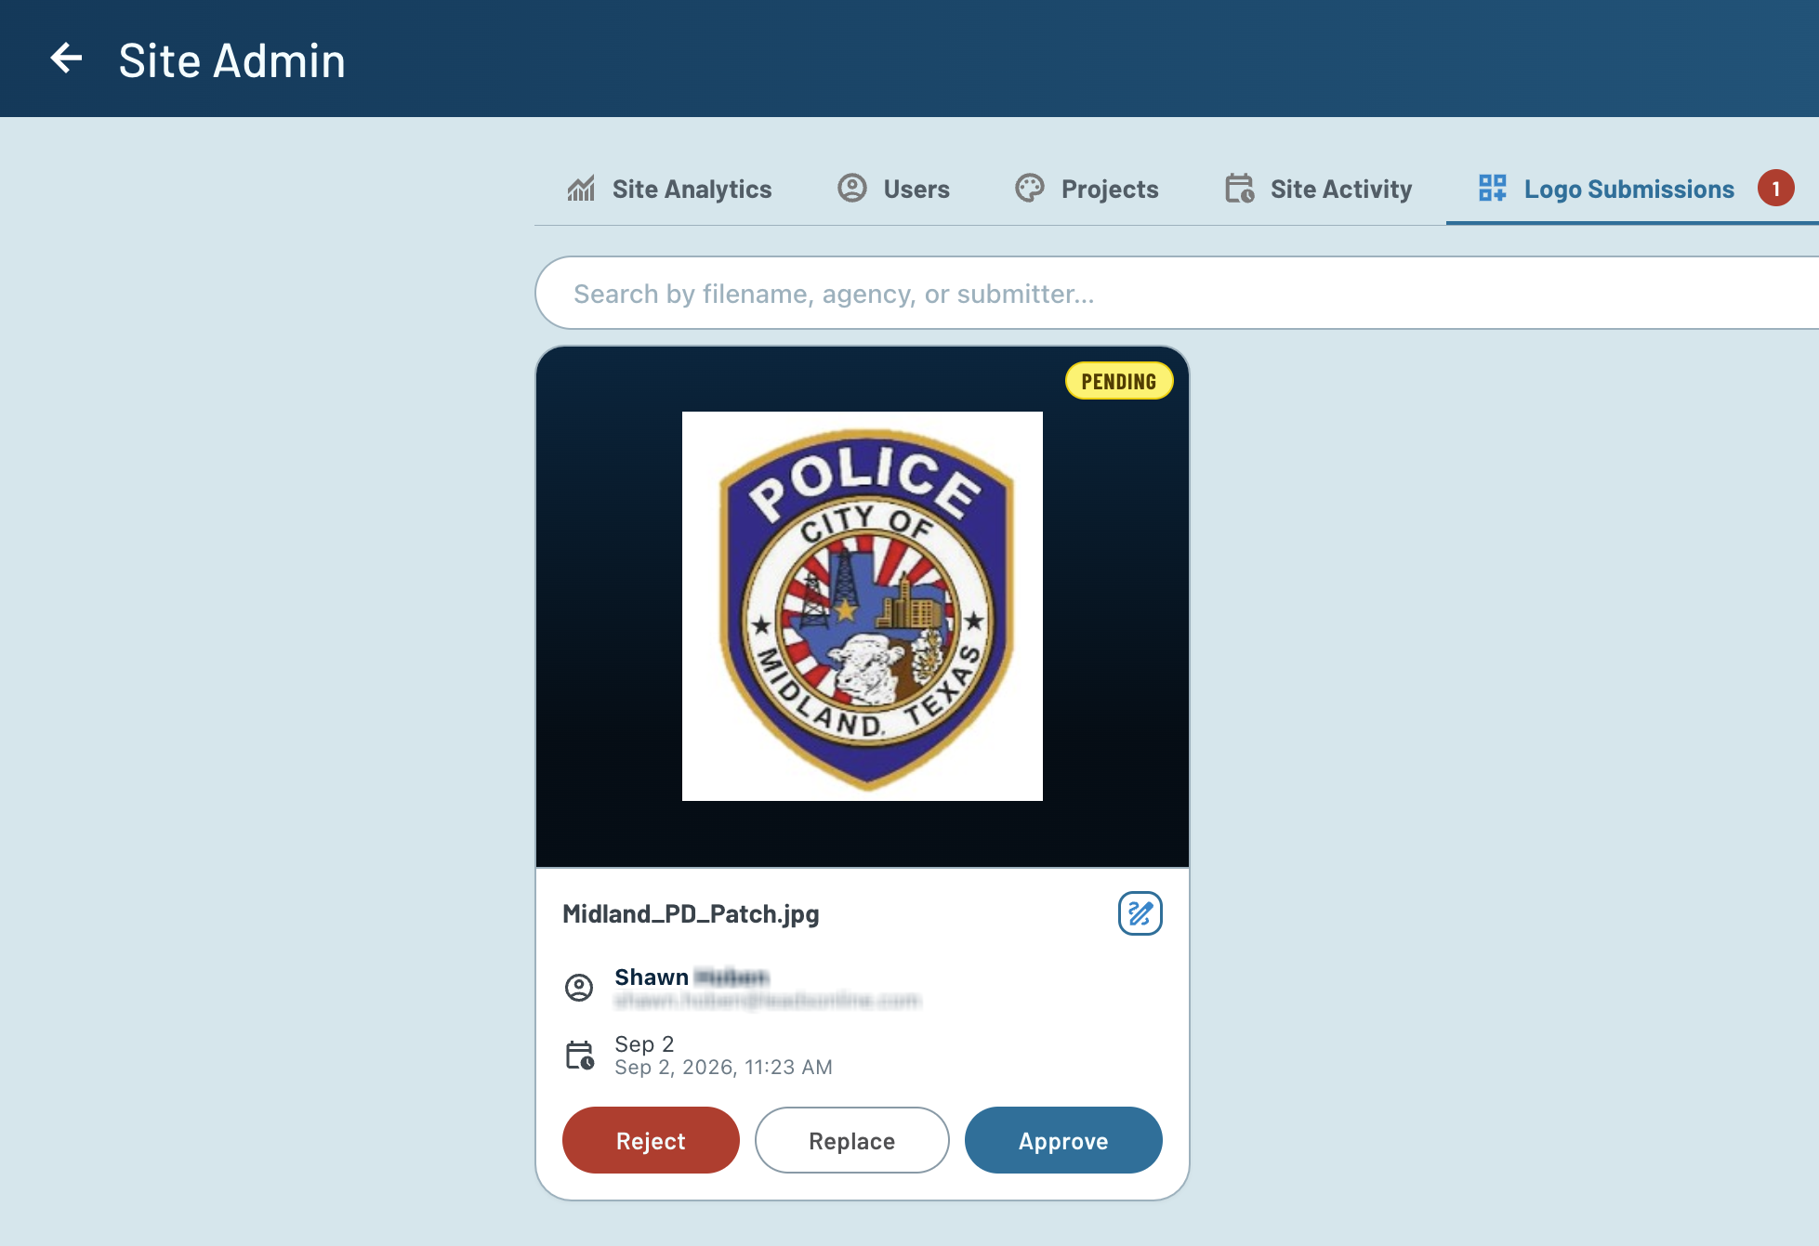Click the submitter name Shawn
The width and height of the screenshot is (1819, 1246).
[x=652, y=977]
